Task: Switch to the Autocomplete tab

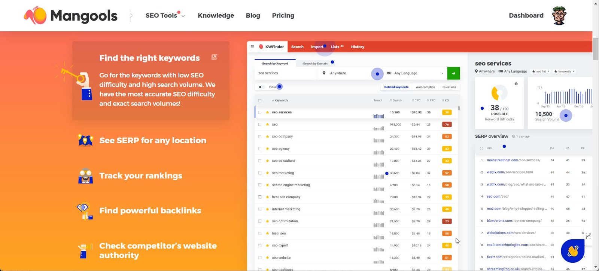Action: pyautogui.click(x=425, y=87)
